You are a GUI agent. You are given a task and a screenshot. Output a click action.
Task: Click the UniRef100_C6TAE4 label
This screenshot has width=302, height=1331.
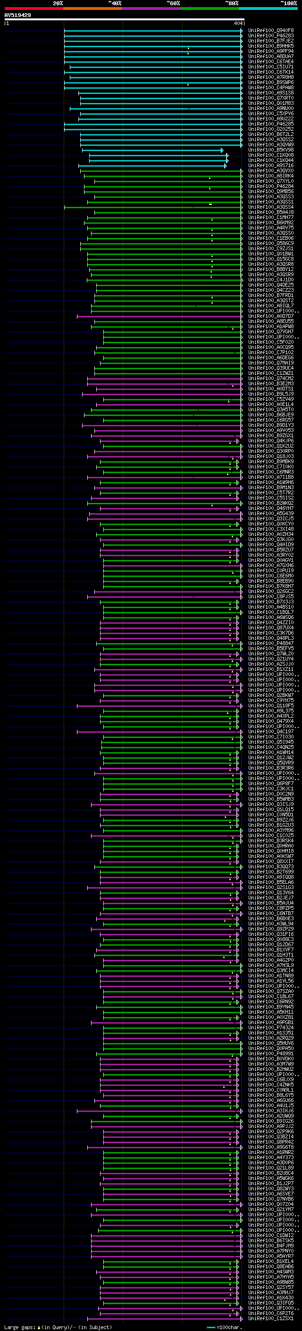(x=271, y=61)
